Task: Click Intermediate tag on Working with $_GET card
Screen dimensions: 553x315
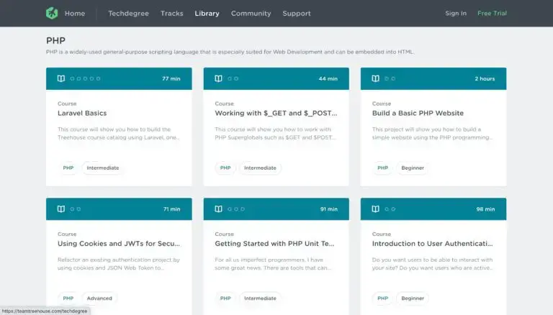Action: tap(260, 168)
